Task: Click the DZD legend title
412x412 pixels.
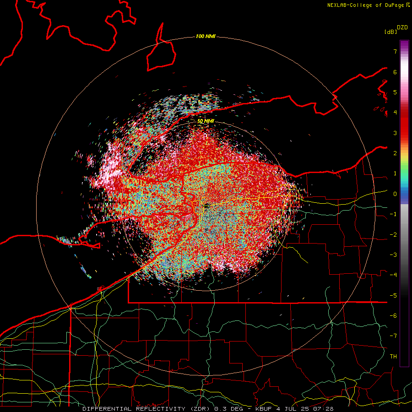Action: coord(402,27)
